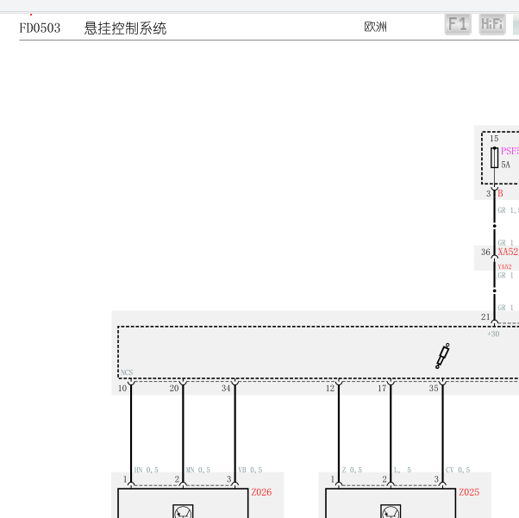Click the FD0503 diagram code
The image size is (519, 518).
(x=40, y=28)
